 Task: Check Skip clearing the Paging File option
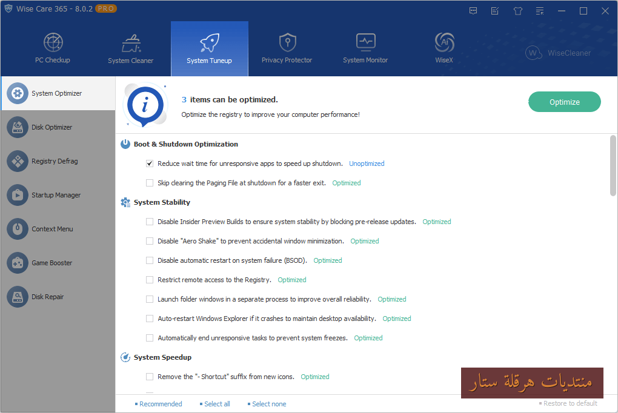pos(150,183)
